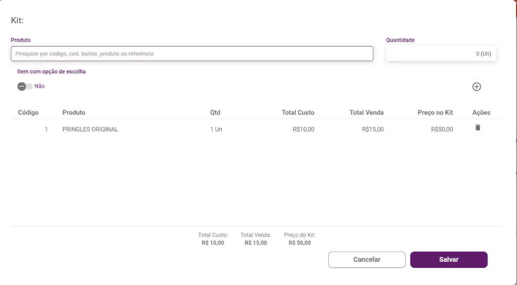The height and width of the screenshot is (285, 517).
Task: Click the R$10,00 cost cell
Action: pyautogui.click(x=304, y=129)
